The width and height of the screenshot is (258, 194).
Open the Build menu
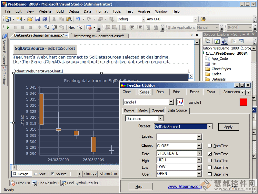point(60,11)
